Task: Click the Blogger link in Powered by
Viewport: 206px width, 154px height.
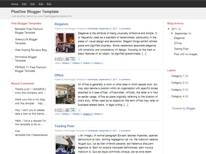Action: (191, 108)
